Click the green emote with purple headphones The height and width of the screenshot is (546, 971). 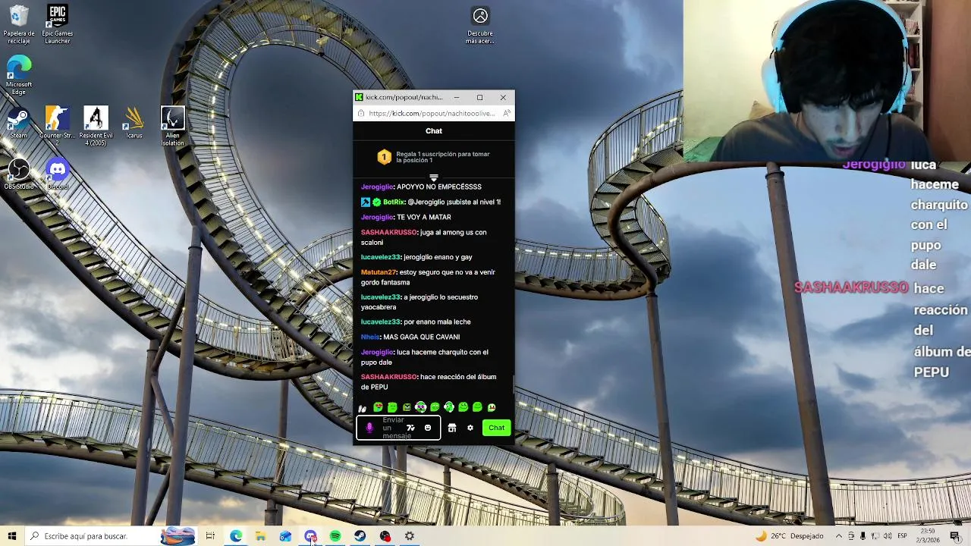[x=422, y=407]
